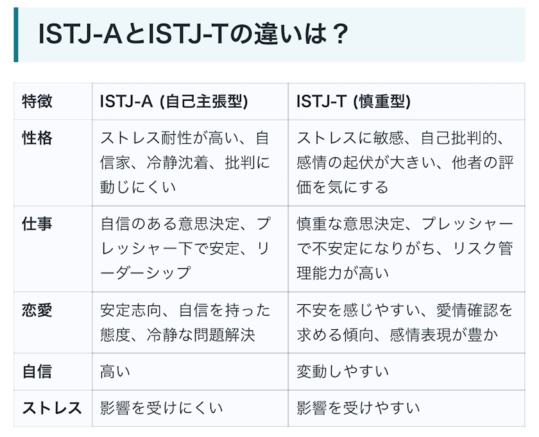Click the teal accent bar beside the heading
Viewport: 539px width, 437px height.
(16, 35)
